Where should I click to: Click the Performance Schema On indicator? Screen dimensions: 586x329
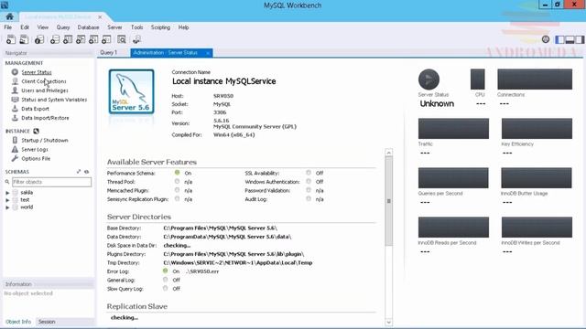click(x=177, y=173)
